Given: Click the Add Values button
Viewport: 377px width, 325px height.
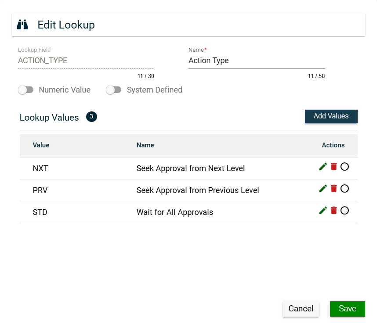Looking at the screenshot, I should coord(331,116).
